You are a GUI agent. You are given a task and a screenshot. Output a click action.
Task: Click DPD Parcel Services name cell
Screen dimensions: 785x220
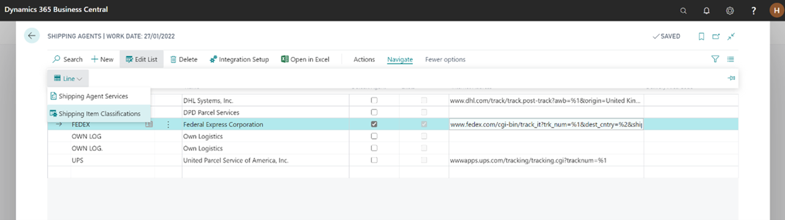click(266, 112)
